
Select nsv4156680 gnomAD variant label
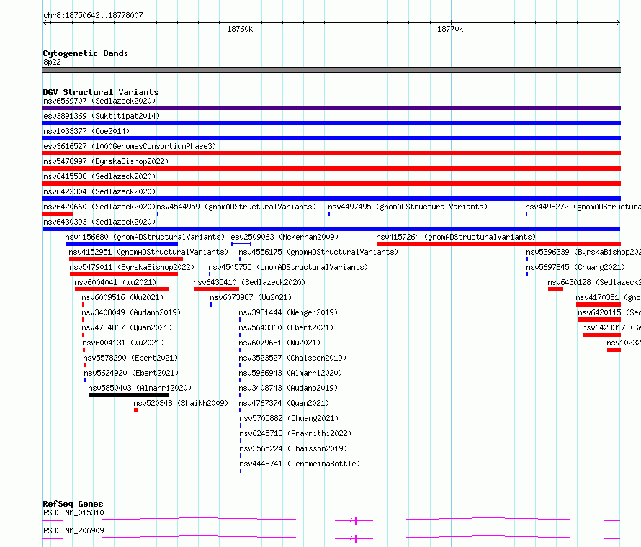145,237
